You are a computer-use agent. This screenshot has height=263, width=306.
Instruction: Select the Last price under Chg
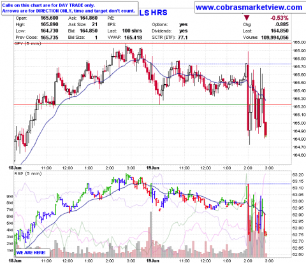tap(280, 31)
